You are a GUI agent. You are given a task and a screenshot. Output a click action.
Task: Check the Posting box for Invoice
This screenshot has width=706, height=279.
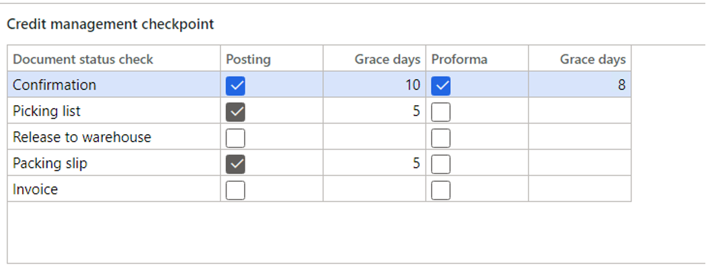click(x=235, y=190)
